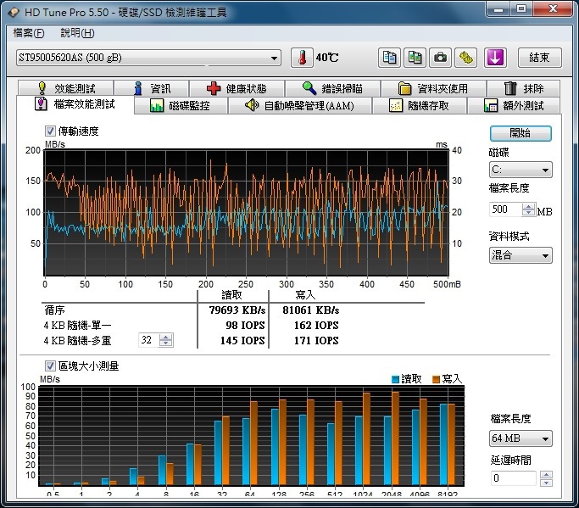Click the 171 IOPS write value
Image resolution: width=579 pixels, height=508 pixels.
[x=316, y=340]
